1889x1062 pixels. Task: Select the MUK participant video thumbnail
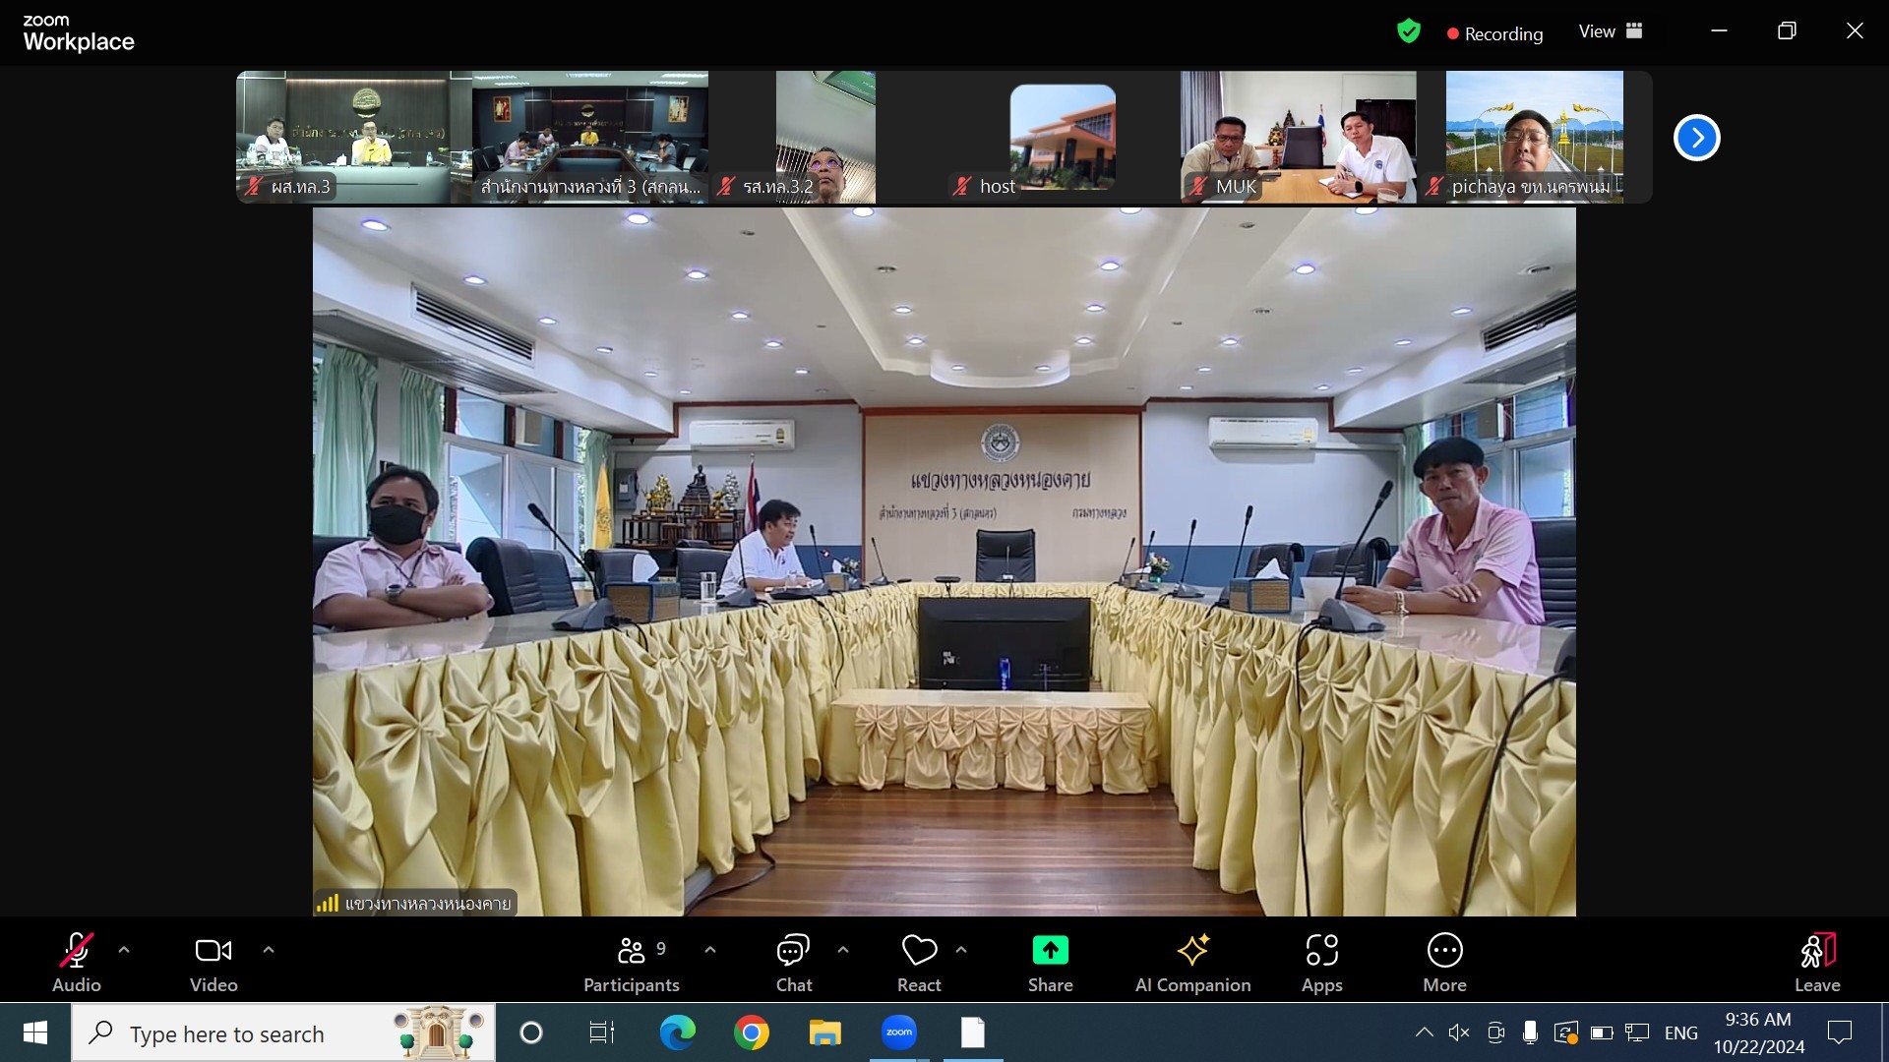point(1298,137)
